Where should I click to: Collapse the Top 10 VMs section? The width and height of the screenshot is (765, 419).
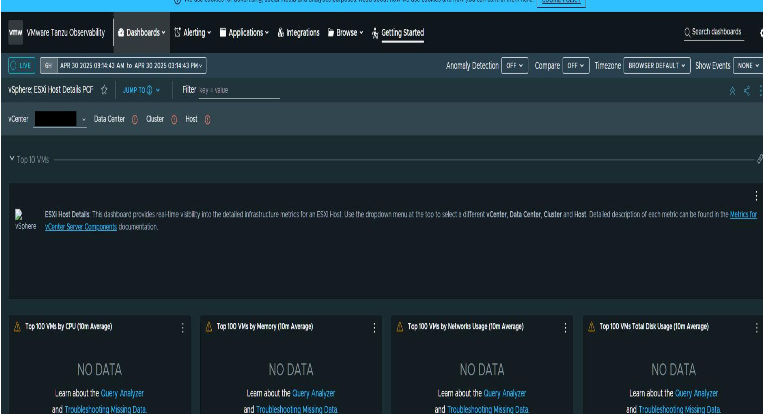click(x=12, y=159)
